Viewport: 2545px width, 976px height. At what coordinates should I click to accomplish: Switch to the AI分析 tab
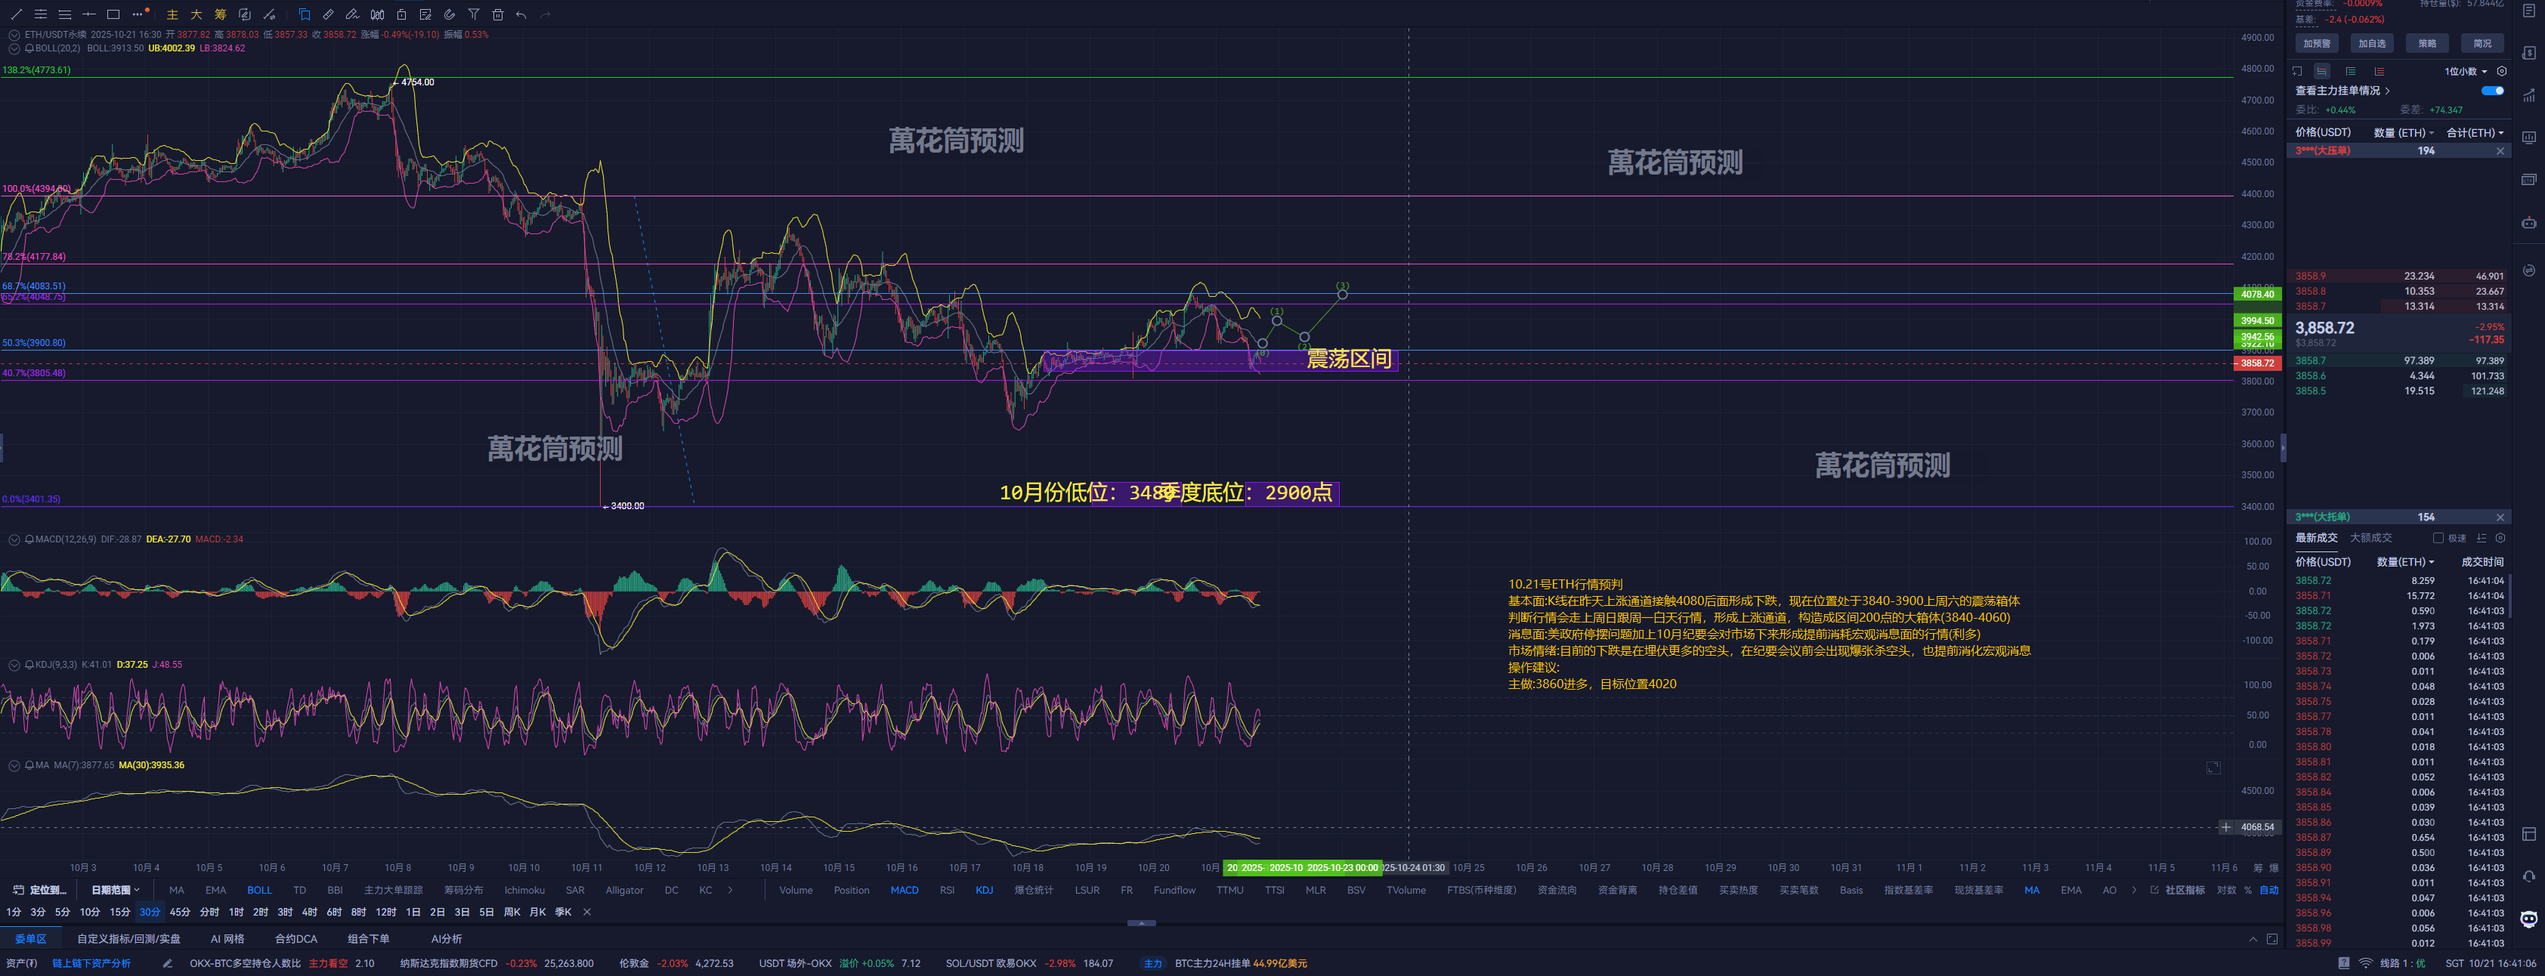(x=446, y=938)
